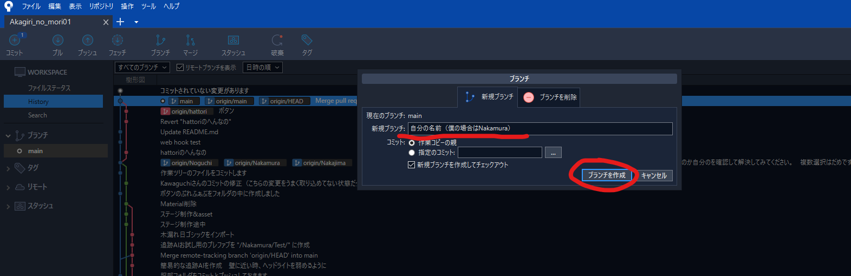Select commit 'Revert "hattoriのへんなの"'
The image size is (851, 276).
coord(196,122)
